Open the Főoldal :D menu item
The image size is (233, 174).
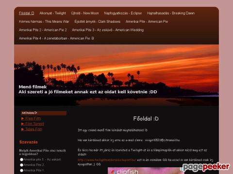27,13
